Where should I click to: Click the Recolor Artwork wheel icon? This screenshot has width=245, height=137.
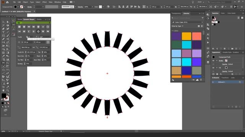(108, 7)
